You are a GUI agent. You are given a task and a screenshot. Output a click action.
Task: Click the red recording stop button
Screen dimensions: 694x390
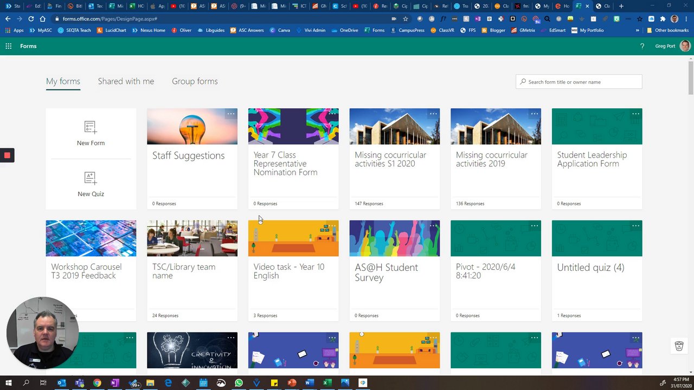[x=7, y=155]
